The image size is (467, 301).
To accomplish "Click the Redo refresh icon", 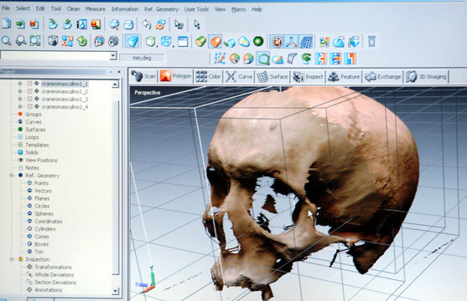I will click(161, 24).
